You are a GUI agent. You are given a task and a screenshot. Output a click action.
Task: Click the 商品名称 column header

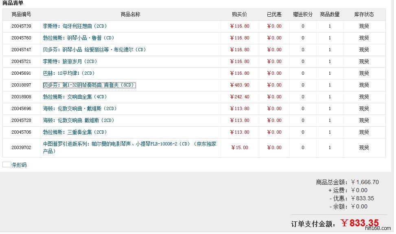tap(131, 14)
